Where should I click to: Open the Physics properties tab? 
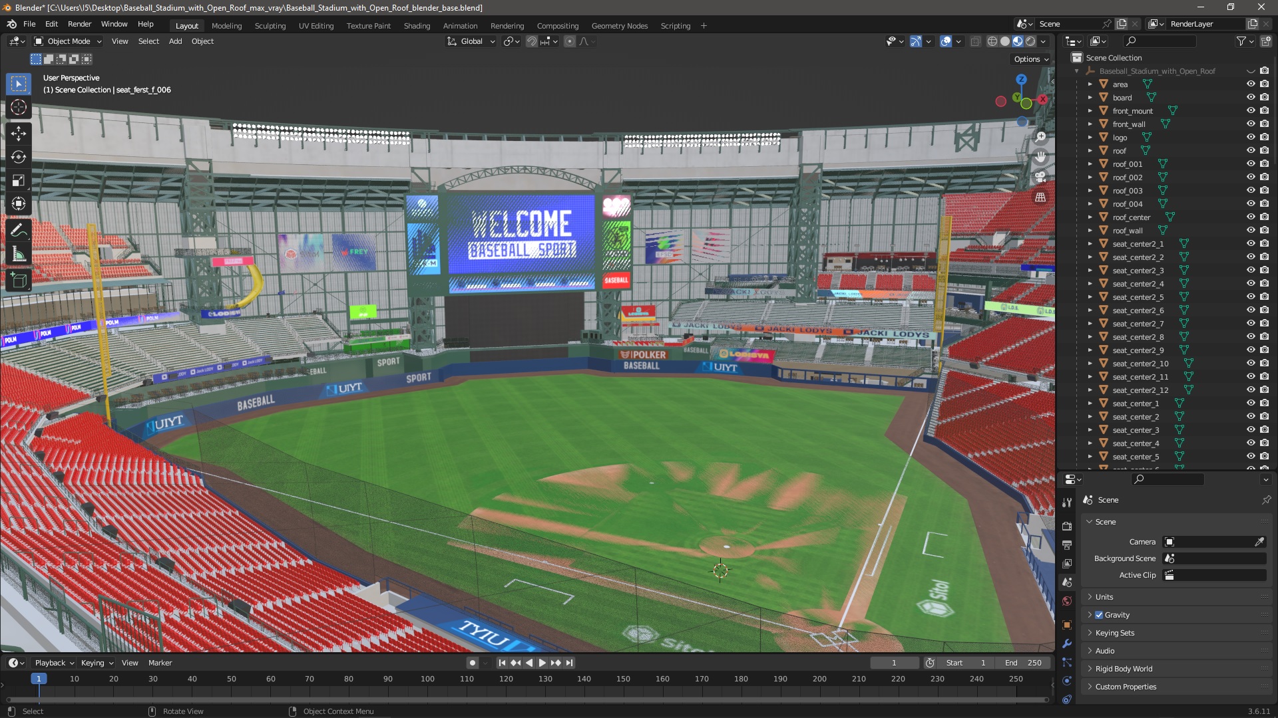click(x=1067, y=681)
